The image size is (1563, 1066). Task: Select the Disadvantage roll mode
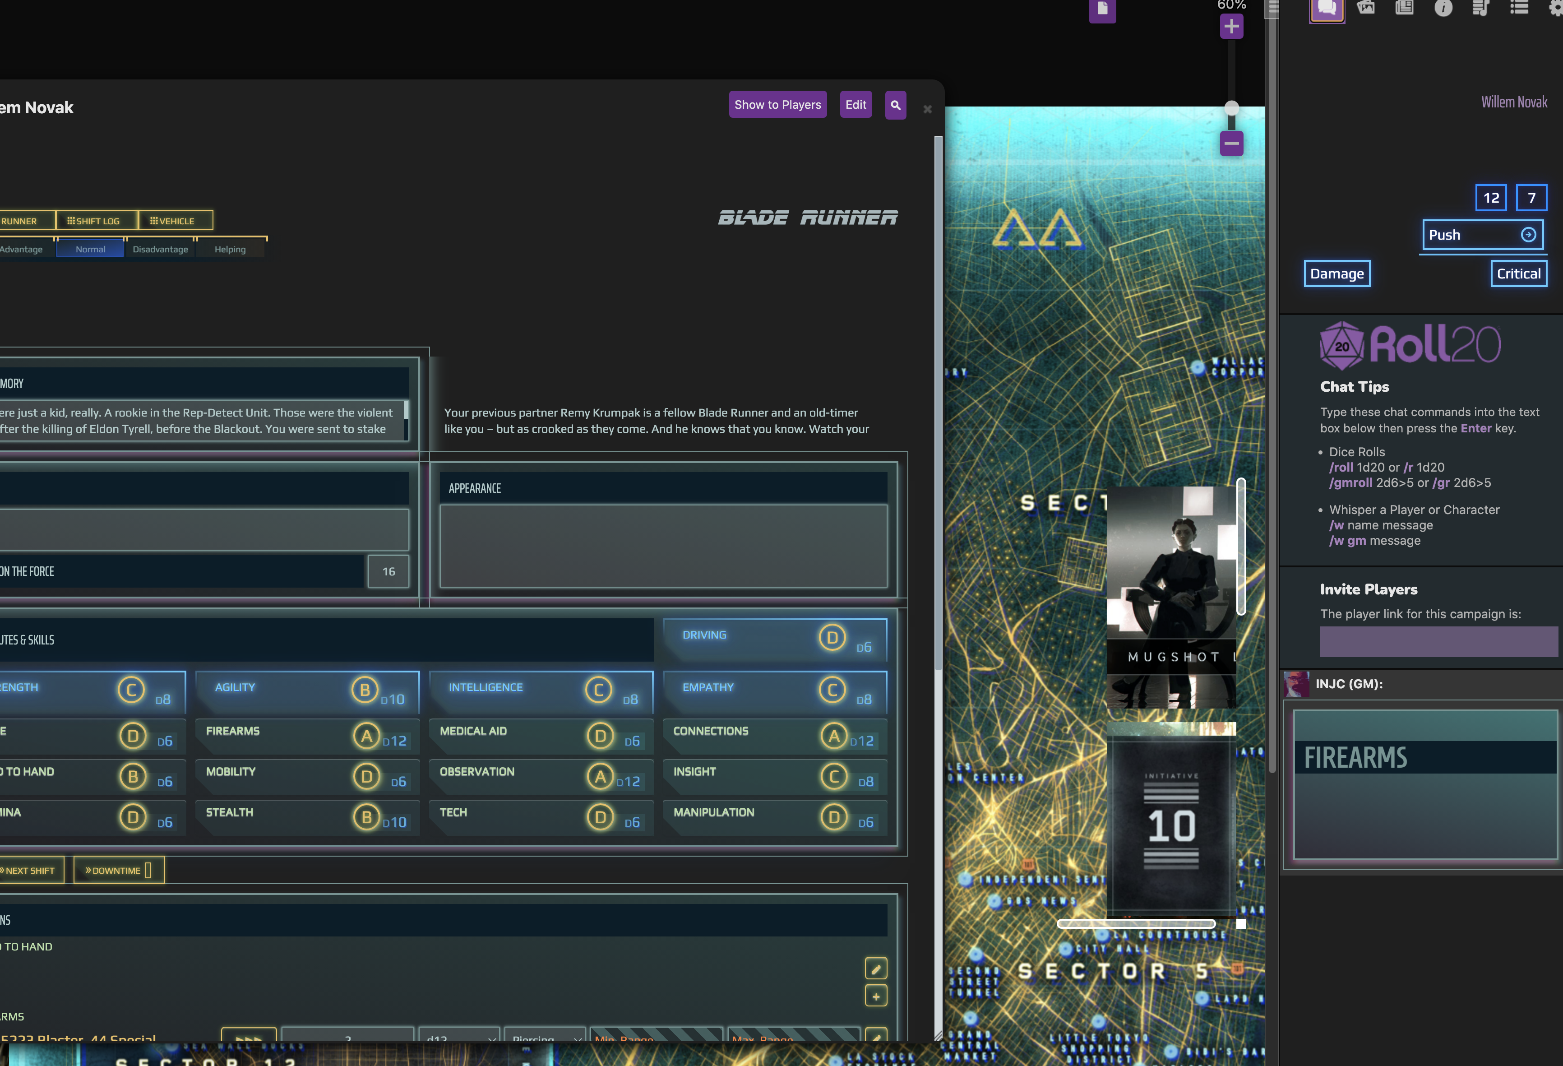160,250
